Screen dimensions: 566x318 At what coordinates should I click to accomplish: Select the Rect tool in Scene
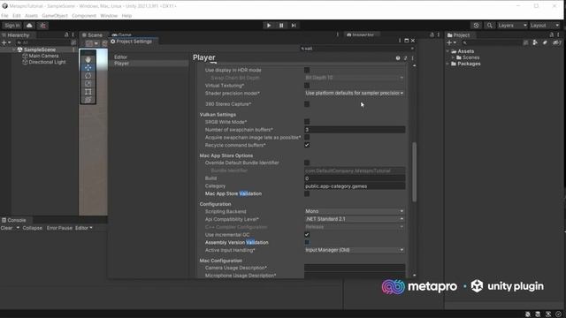coord(88,92)
